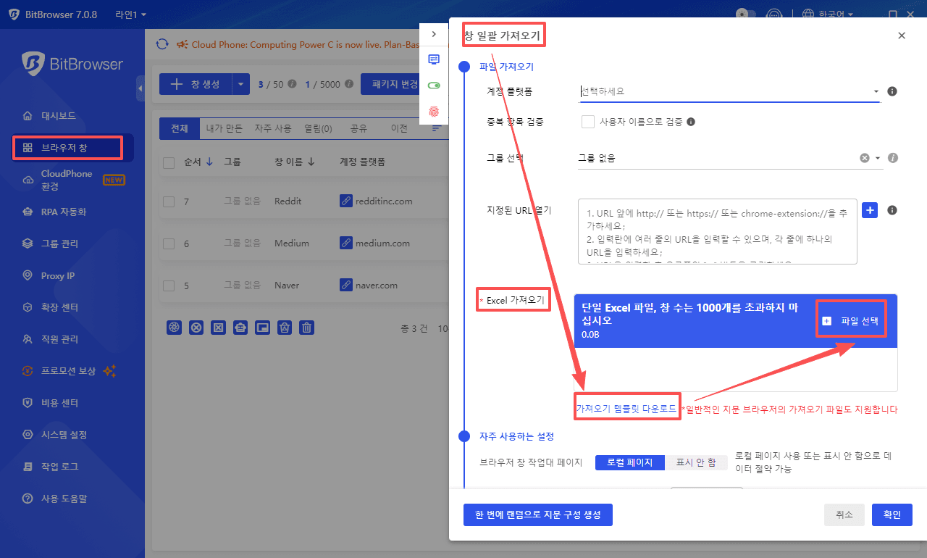927x558 pixels.
Task: Select the 표시 안 함 option
Action: (695, 462)
